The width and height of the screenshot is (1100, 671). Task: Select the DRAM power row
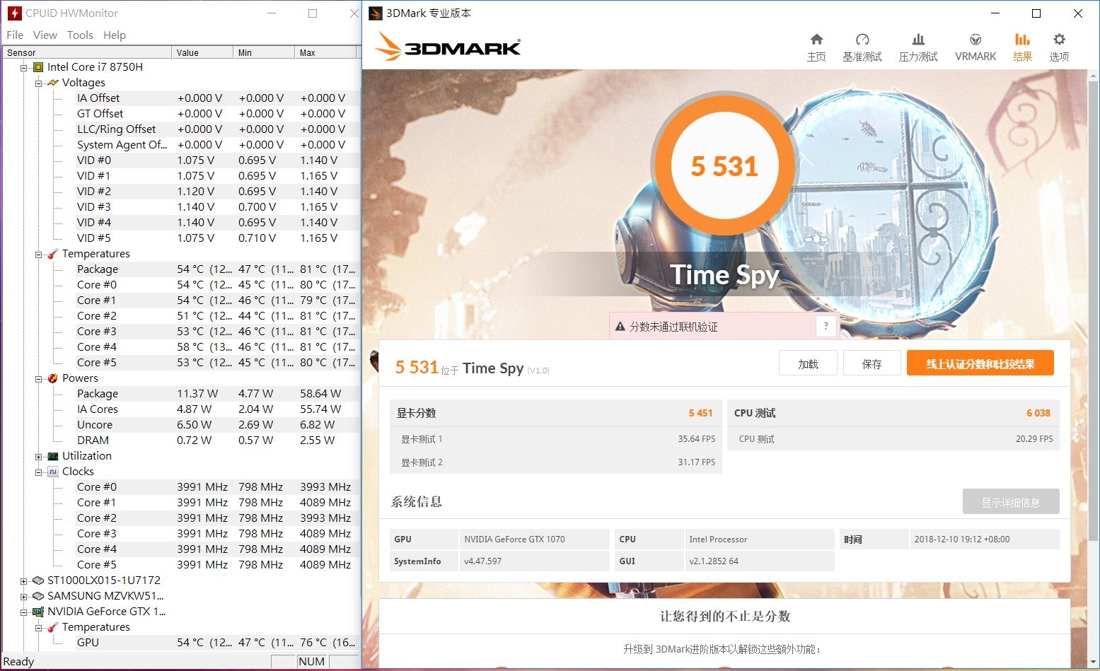point(217,440)
